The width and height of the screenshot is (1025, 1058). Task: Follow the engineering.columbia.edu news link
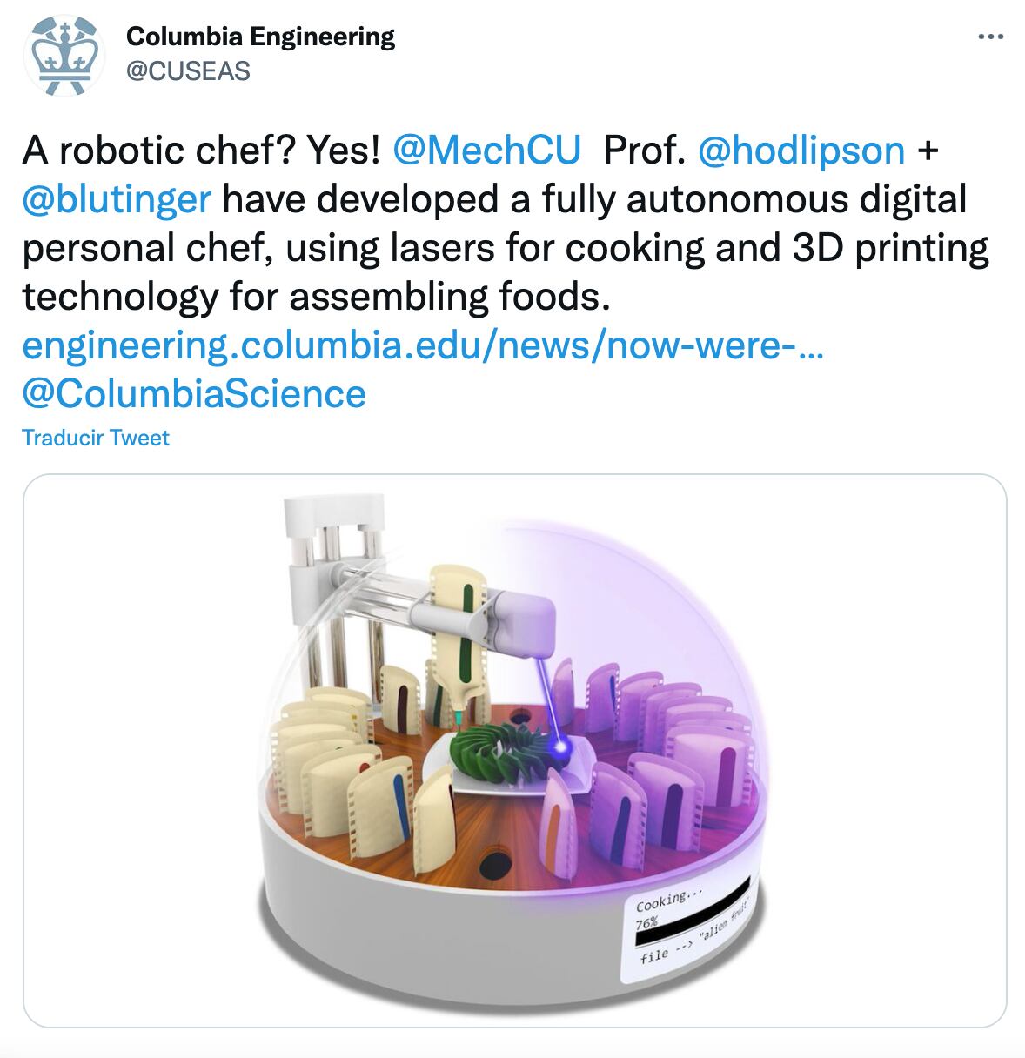(423, 345)
